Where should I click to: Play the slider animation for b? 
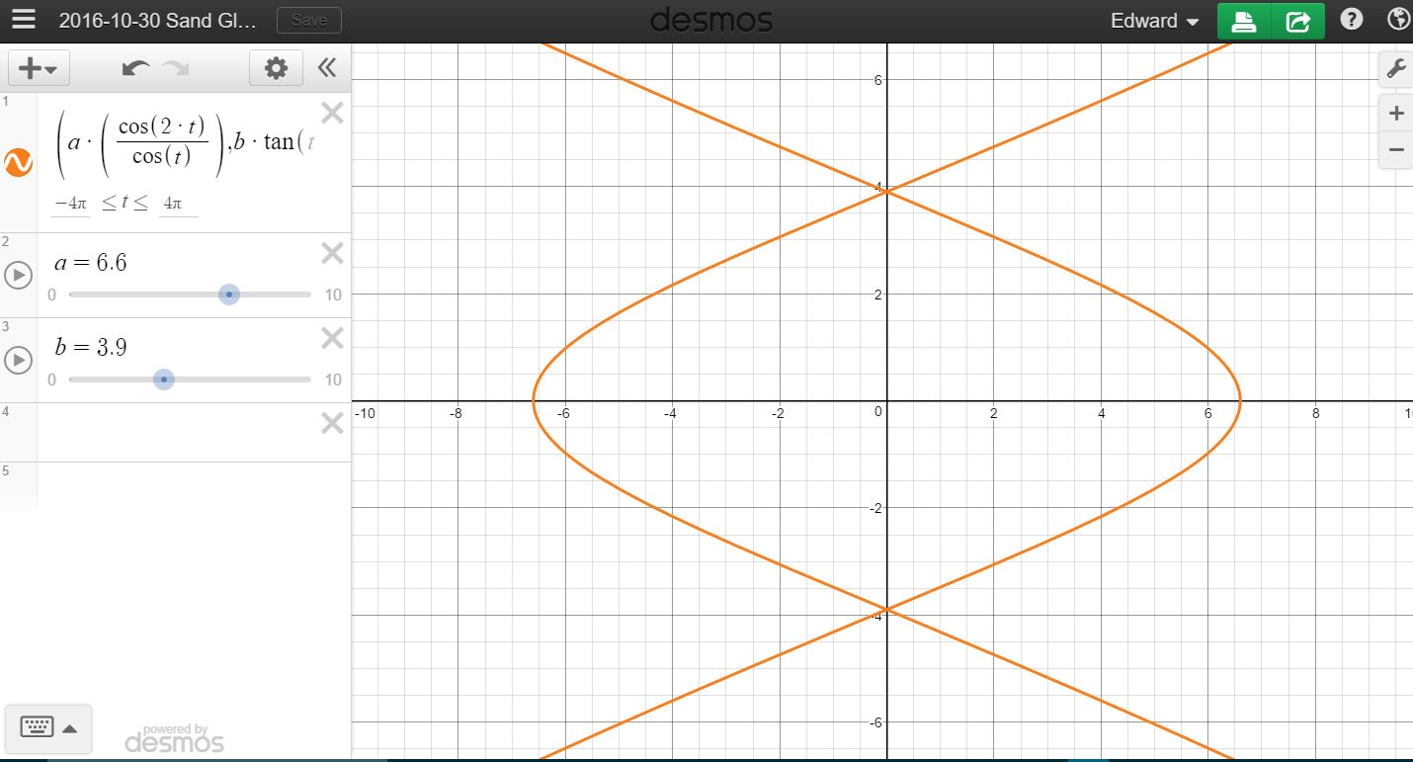pyautogui.click(x=18, y=360)
